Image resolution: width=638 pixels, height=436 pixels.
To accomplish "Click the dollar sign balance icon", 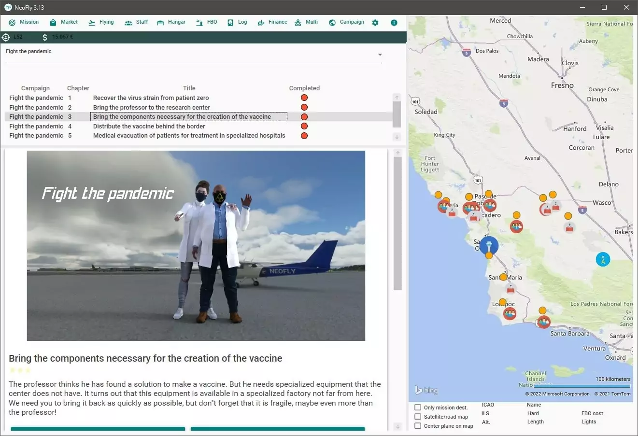I will tap(45, 37).
